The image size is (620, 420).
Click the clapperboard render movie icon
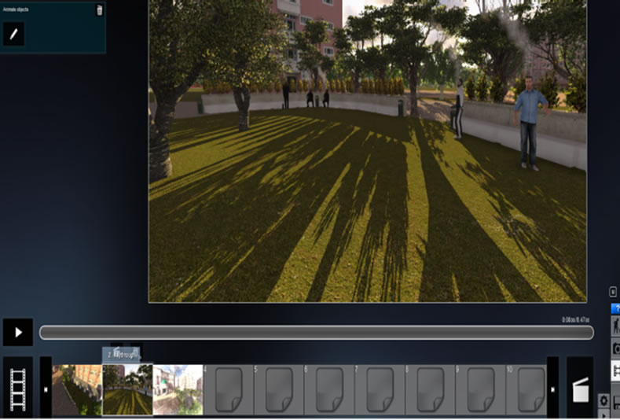[580, 387]
